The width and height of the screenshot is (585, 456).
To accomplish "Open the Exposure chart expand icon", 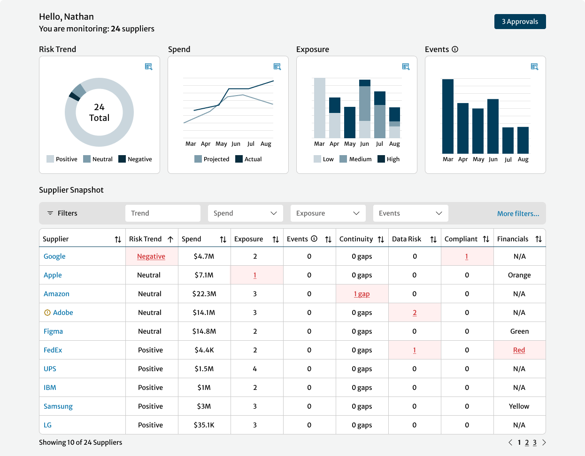I will point(406,67).
